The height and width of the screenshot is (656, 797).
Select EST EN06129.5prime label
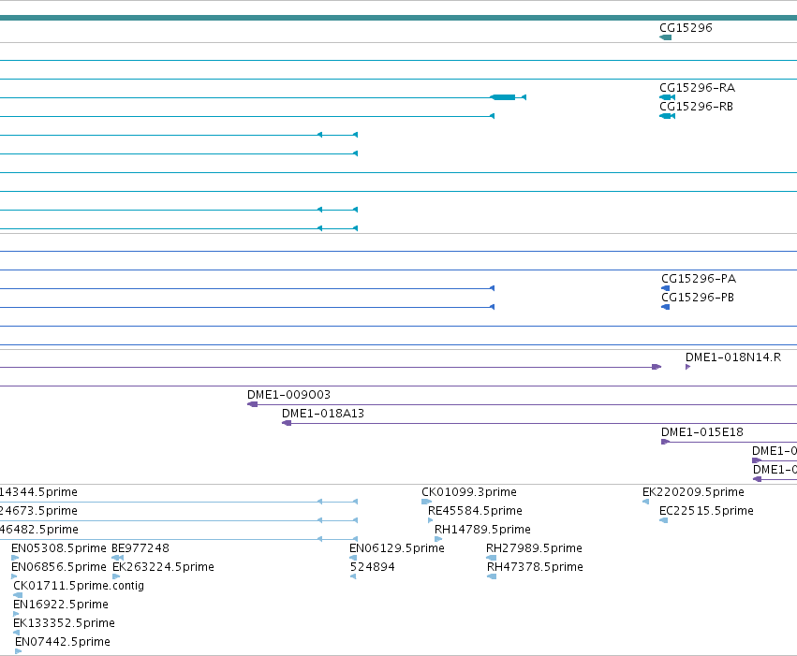click(x=397, y=549)
